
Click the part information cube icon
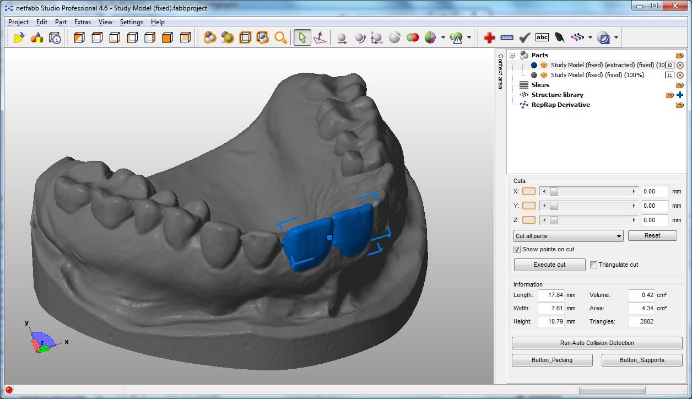(55, 38)
